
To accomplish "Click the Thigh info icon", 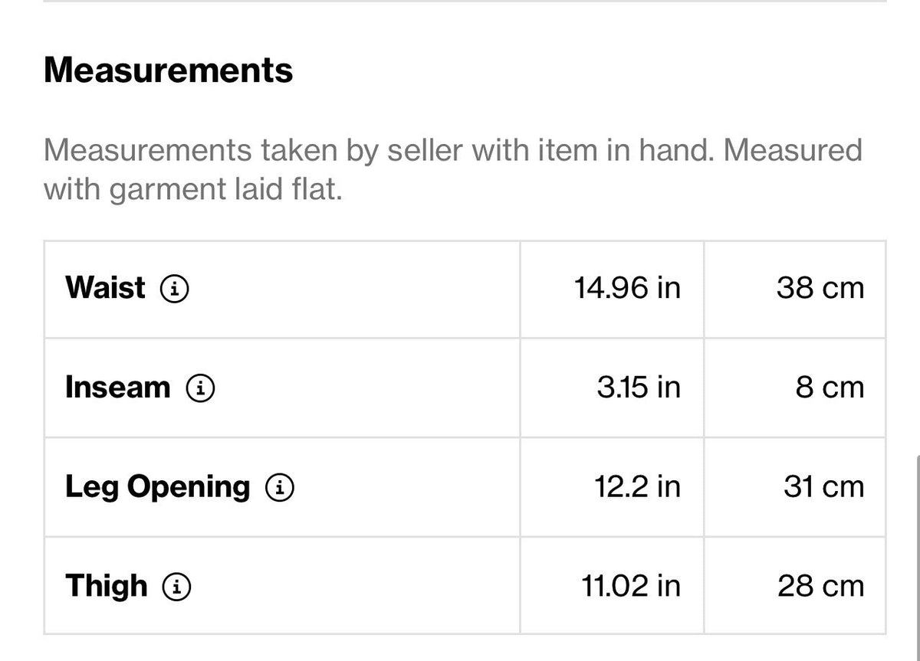I will 177,587.
